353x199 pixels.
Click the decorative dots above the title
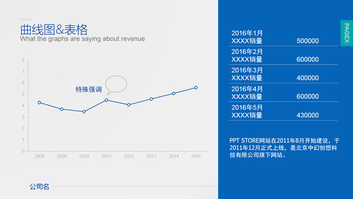click(26, 20)
